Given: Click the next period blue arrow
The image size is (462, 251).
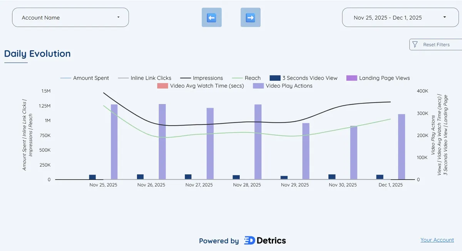Looking at the screenshot, I should [251, 17].
